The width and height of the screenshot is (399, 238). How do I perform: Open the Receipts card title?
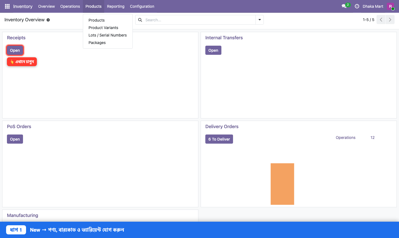click(16, 38)
